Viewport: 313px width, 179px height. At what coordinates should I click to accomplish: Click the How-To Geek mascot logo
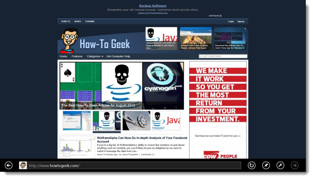[69, 41]
